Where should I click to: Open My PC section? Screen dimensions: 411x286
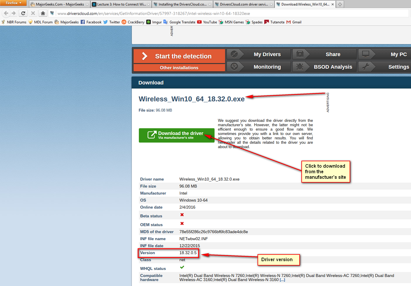tap(385, 54)
